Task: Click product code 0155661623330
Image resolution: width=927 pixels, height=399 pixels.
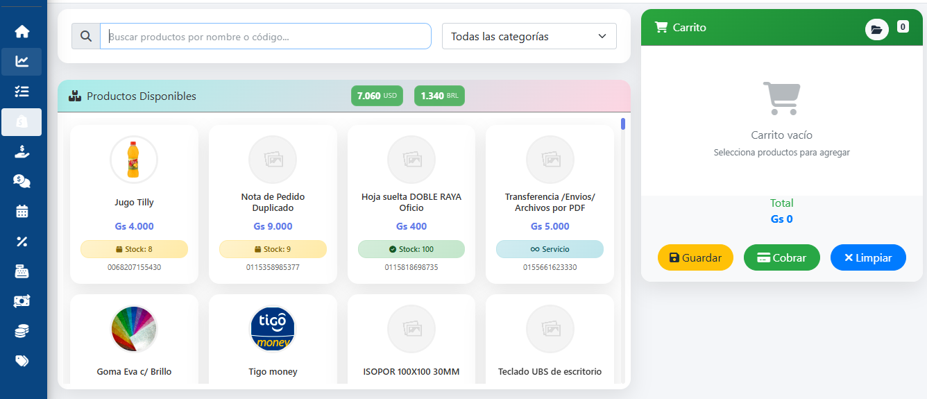Action: point(550,267)
